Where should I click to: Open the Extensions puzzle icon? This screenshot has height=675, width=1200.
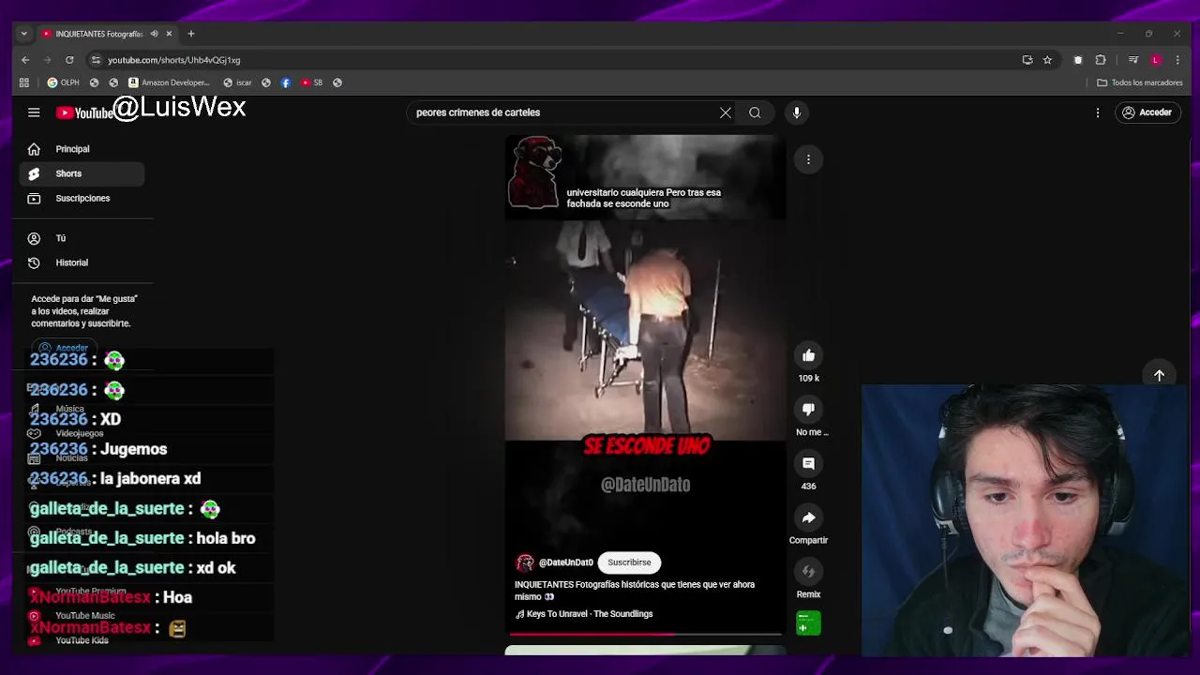click(1101, 60)
